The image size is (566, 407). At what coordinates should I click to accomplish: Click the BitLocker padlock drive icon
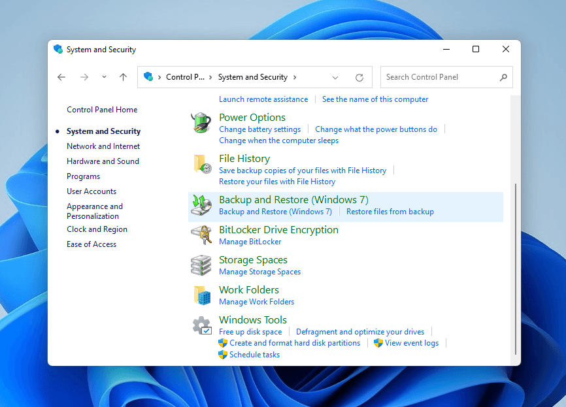pos(201,235)
